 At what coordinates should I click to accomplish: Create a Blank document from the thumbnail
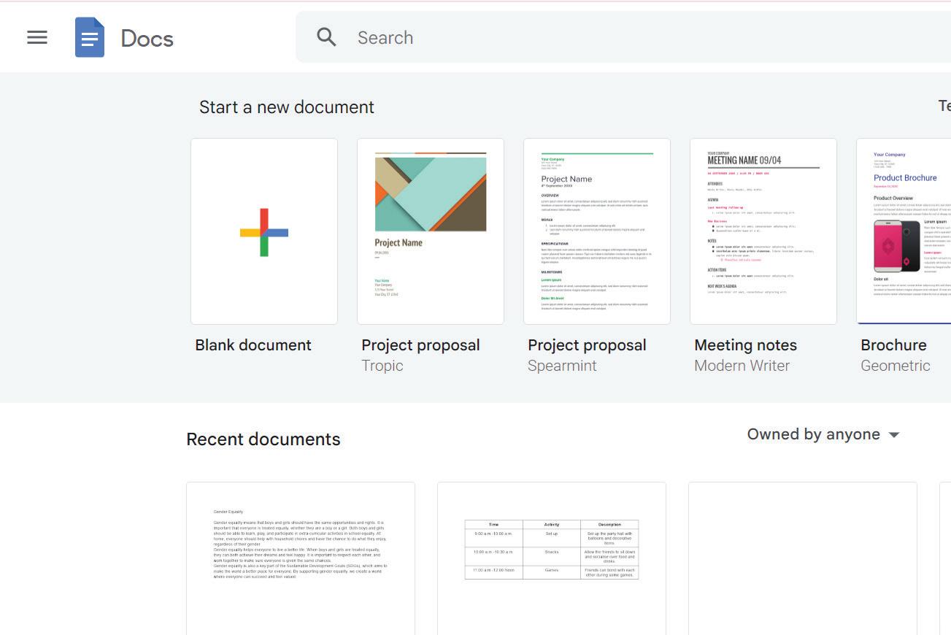coord(264,231)
